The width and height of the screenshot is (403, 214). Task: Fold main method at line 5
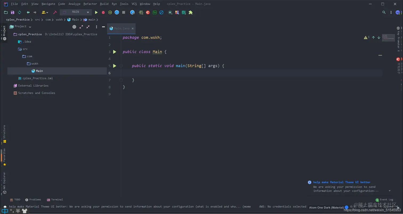point(121,66)
